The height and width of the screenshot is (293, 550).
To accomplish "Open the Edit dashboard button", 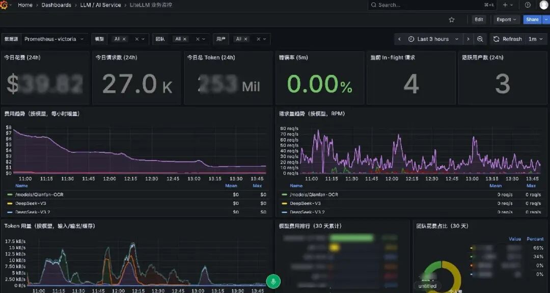I will [479, 20].
